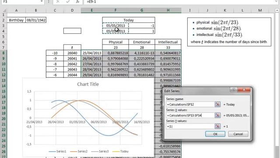This screenshot has width=280, height=158.
Task: Click the cell with date 25/04/2013
Action: click(x=91, y=53)
